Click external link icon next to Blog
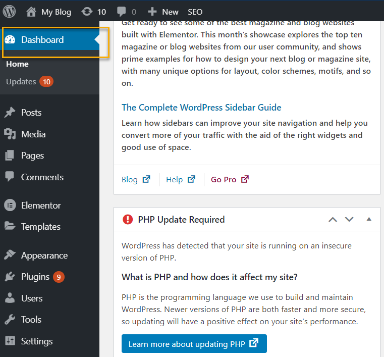 146,179
